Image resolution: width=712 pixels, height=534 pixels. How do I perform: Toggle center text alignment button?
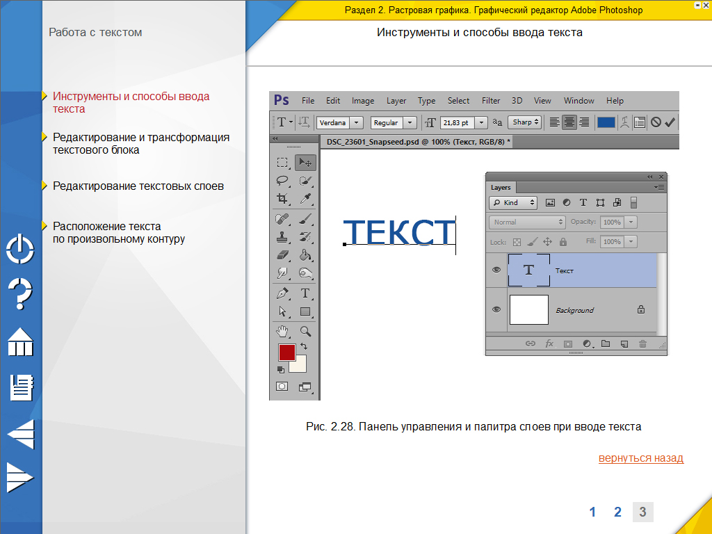coord(569,122)
